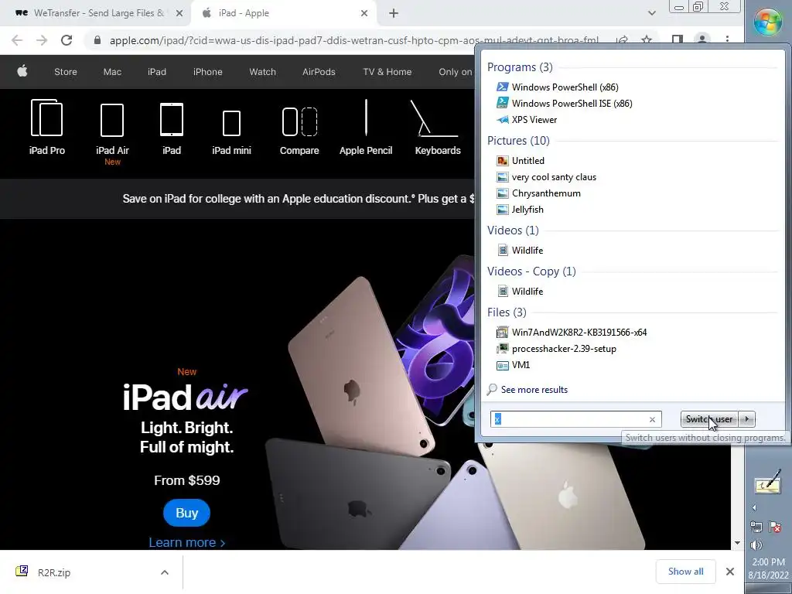The width and height of the screenshot is (792, 594).
Task: Click Show all downloads button
Action: 685,572
